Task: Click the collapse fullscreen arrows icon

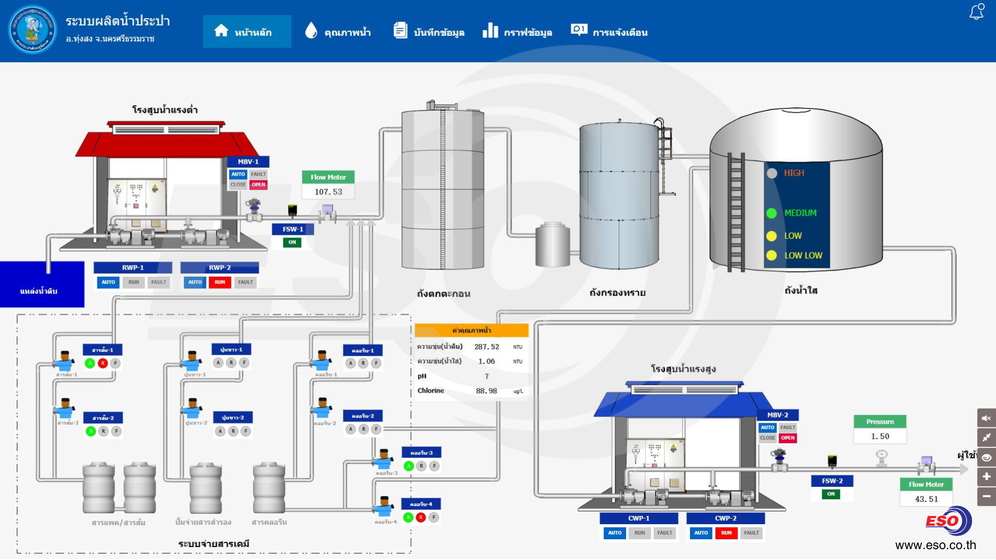Action: (x=986, y=438)
